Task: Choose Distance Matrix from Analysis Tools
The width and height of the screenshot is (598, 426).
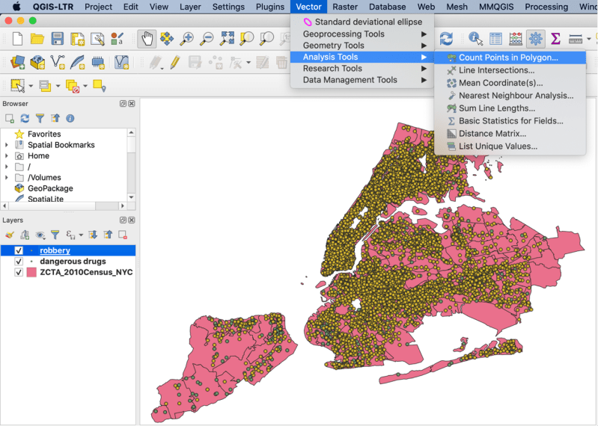Action: tap(510, 134)
